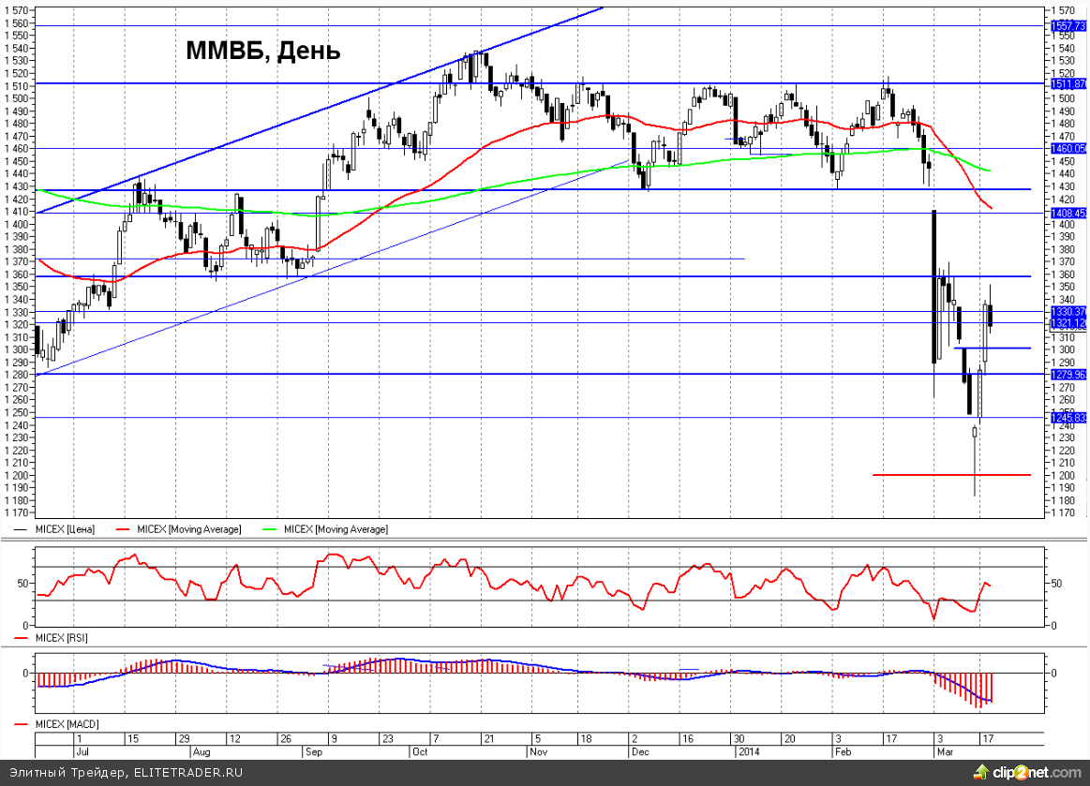
Task: Click the Oct month marker on time axis
Action: pyautogui.click(x=419, y=751)
